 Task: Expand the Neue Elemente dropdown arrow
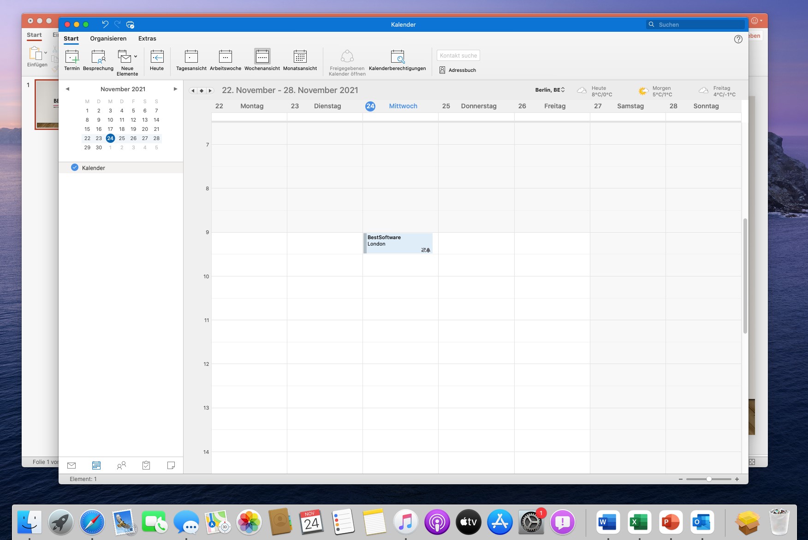point(136,56)
